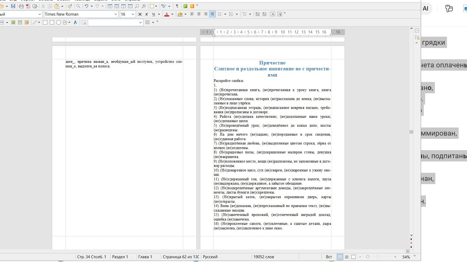This screenshot has height=262, width=467.
Task: Open the empty combo box on third toolbar
Action: (x=115, y=22)
